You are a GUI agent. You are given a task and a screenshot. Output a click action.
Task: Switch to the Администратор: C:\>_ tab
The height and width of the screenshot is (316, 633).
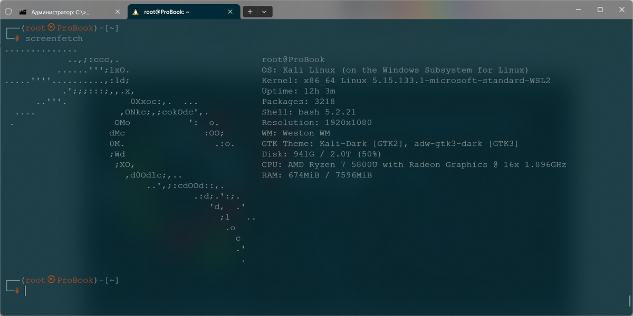tap(71, 11)
